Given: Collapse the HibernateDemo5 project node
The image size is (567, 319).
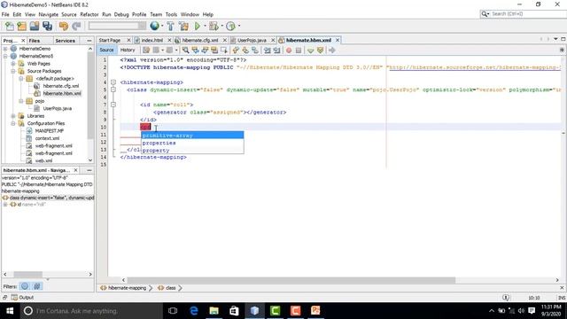Looking at the screenshot, I should (5, 56).
